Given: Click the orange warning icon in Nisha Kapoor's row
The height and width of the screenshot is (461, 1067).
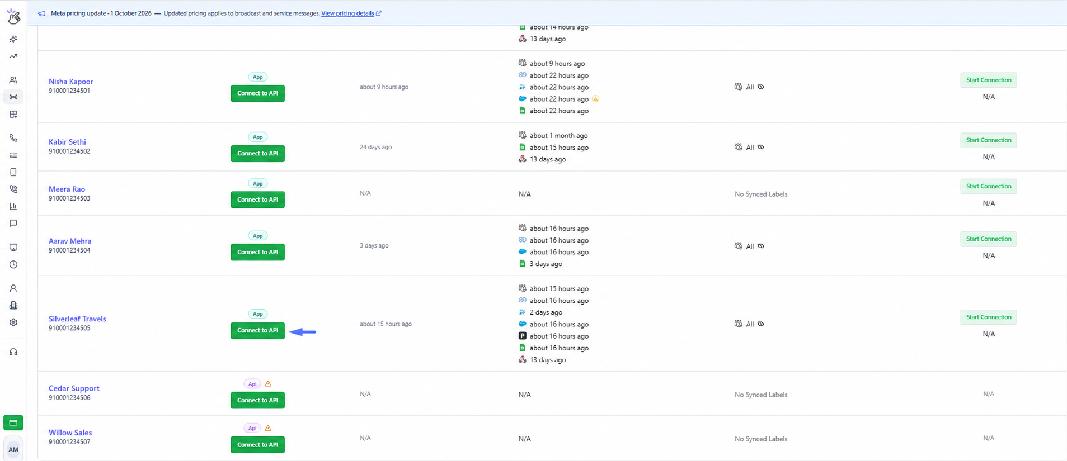Looking at the screenshot, I should [x=595, y=99].
